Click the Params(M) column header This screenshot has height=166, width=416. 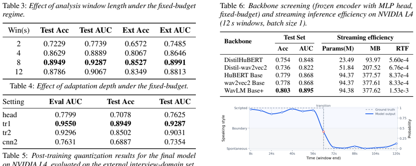tap(338, 49)
